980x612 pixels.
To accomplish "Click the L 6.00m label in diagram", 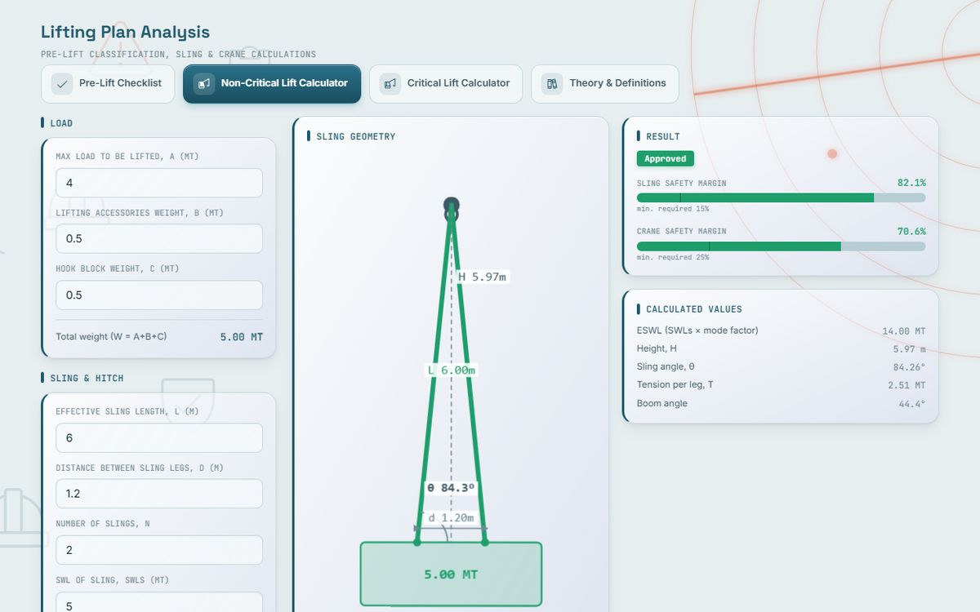I will 452,370.
